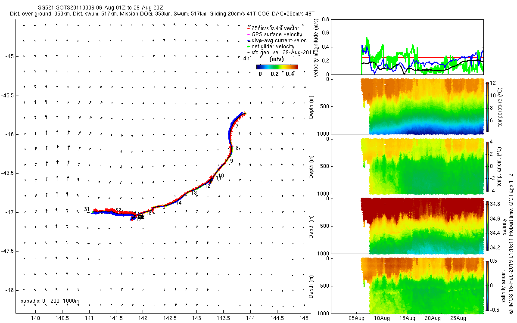
Task: Click the "0.2" tick under the velocity colorbar
Action: click(274, 74)
